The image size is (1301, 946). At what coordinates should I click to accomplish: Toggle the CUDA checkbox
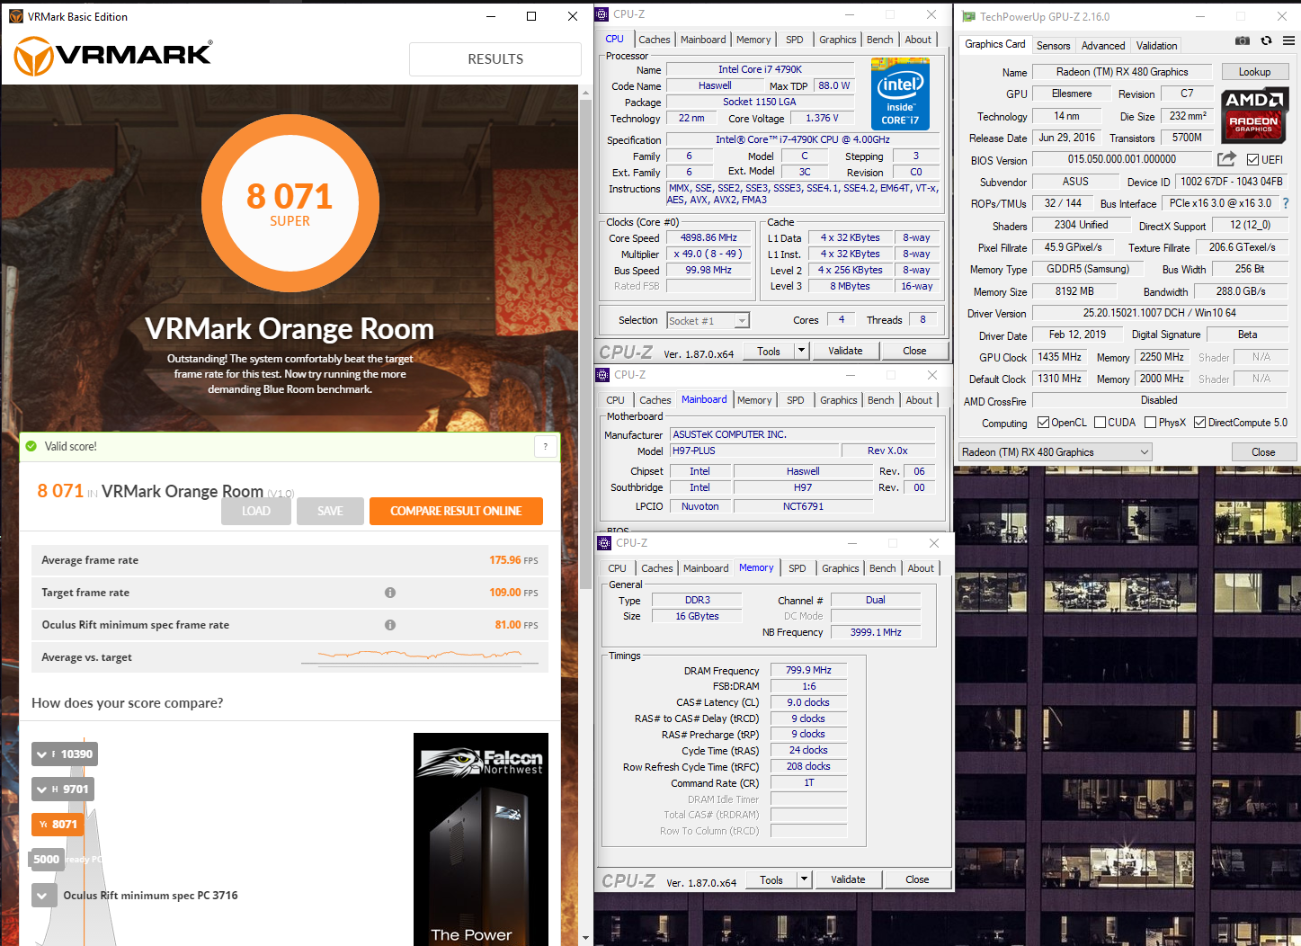[x=1100, y=423]
